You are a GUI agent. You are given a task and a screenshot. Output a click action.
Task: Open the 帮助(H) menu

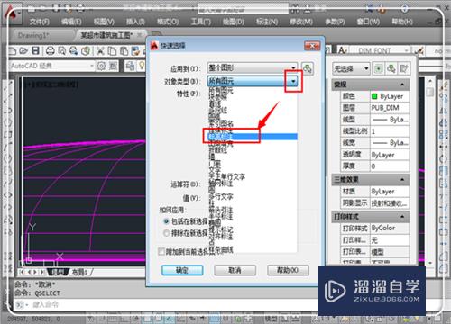(x=402, y=22)
